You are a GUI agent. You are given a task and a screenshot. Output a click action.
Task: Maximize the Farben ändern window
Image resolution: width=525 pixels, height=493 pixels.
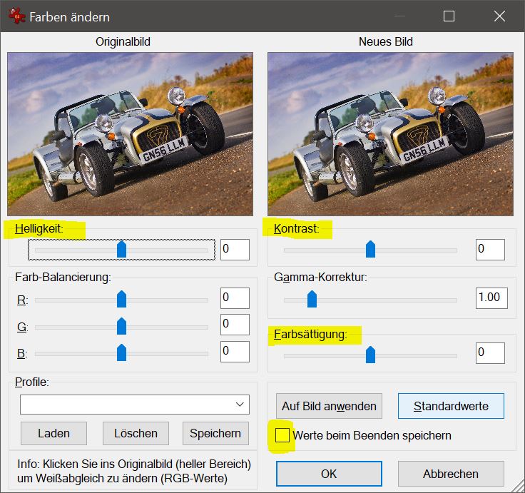(449, 16)
